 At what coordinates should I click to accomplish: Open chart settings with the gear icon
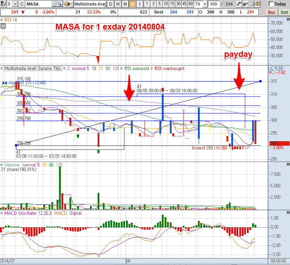tap(258, 3)
